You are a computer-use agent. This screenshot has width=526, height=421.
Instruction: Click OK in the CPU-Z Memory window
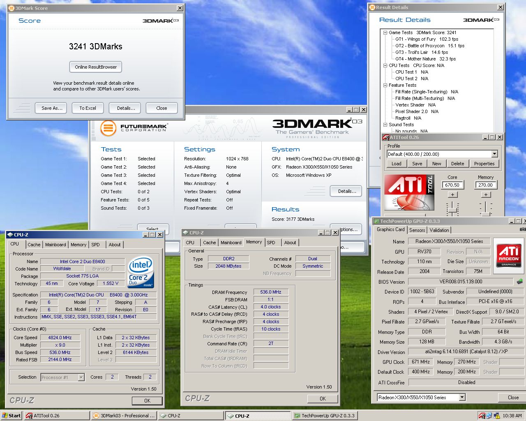pos(323,398)
